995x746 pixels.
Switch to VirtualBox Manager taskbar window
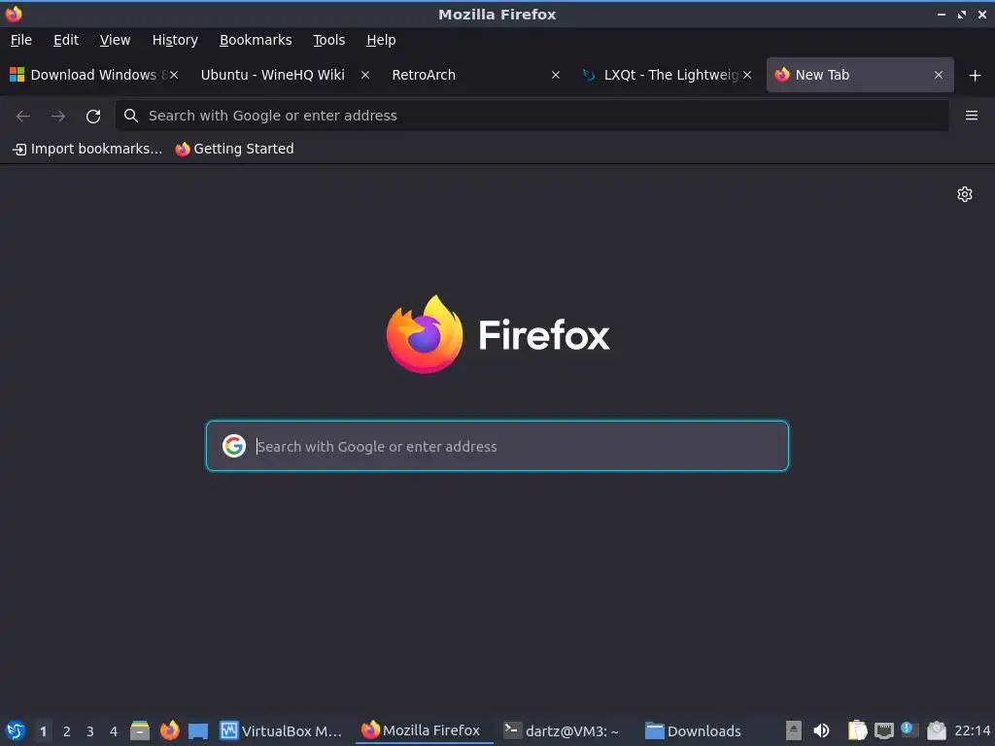click(283, 730)
